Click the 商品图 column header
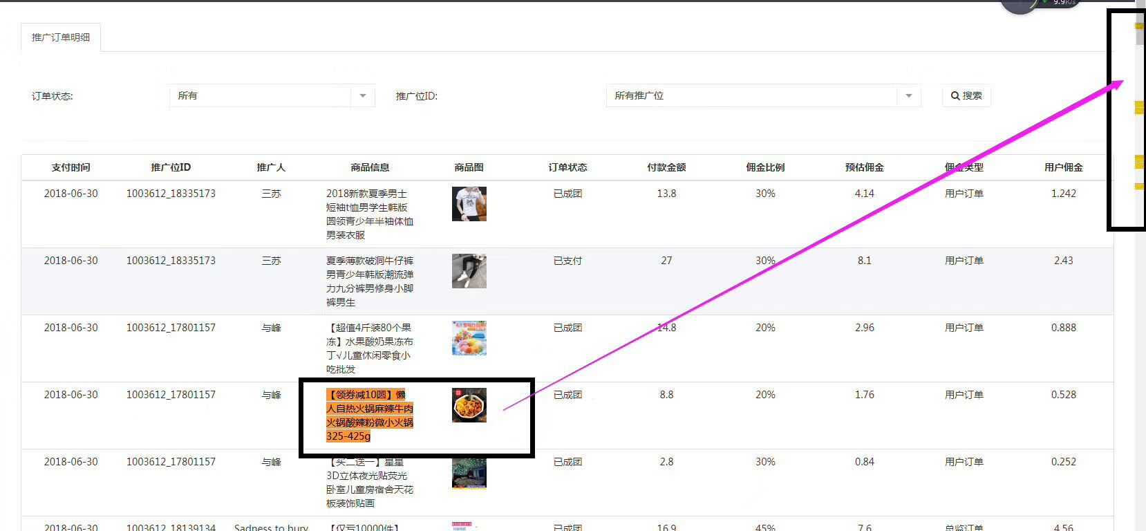1146x531 pixels. coord(469,167)
